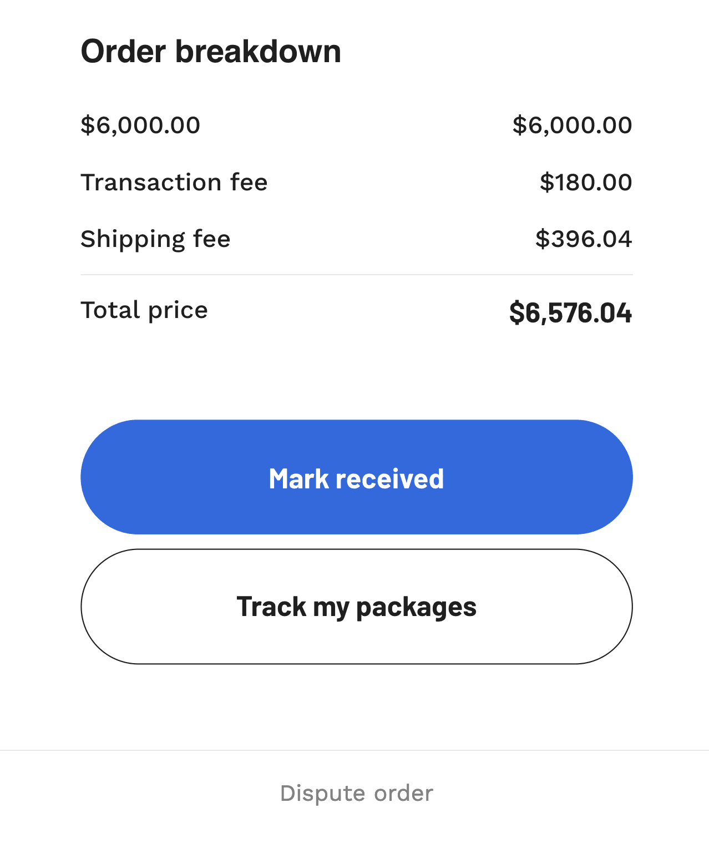The height and width of the screenshot is (848, 709).
Task: Select the Transaction fee label
Action: [174, 183]
